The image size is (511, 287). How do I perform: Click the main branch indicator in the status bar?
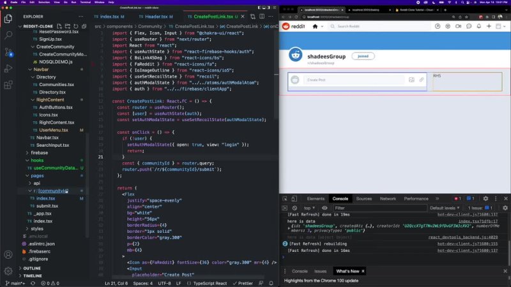click(x=17, y=283)
